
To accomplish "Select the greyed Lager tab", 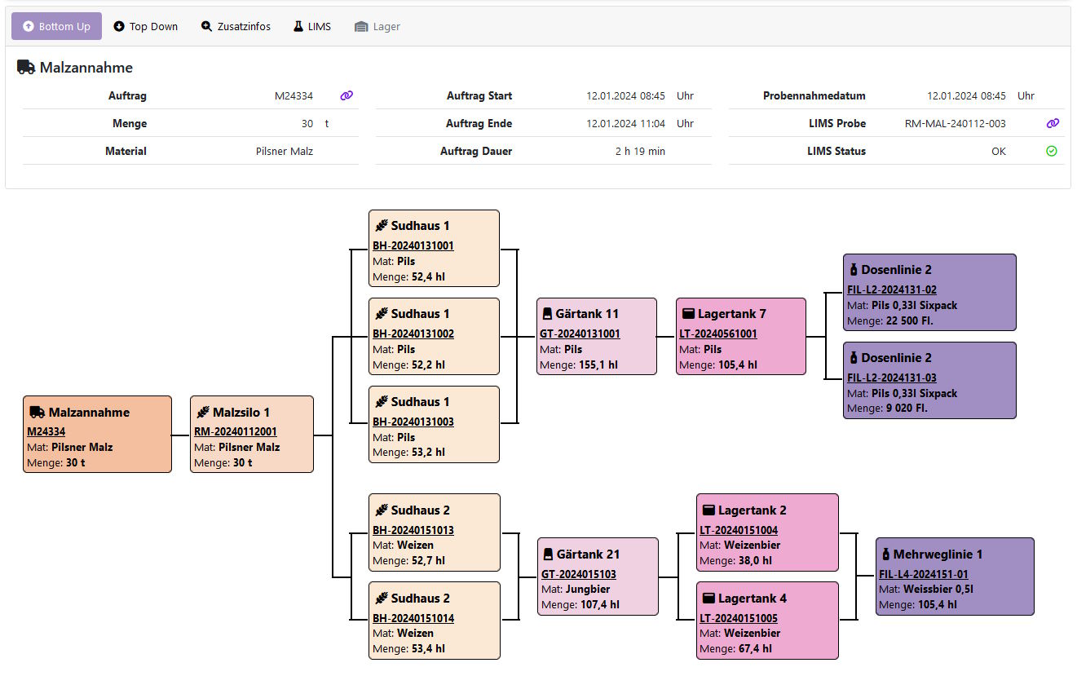I will 377,26.
